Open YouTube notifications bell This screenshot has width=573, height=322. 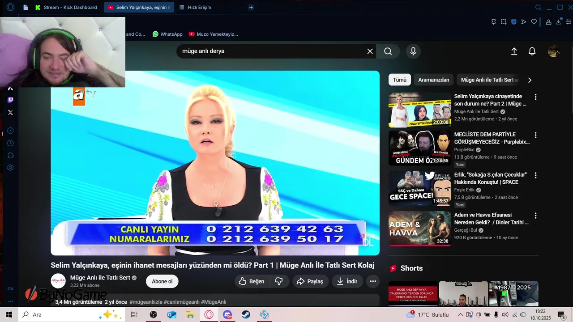[532, 51]
